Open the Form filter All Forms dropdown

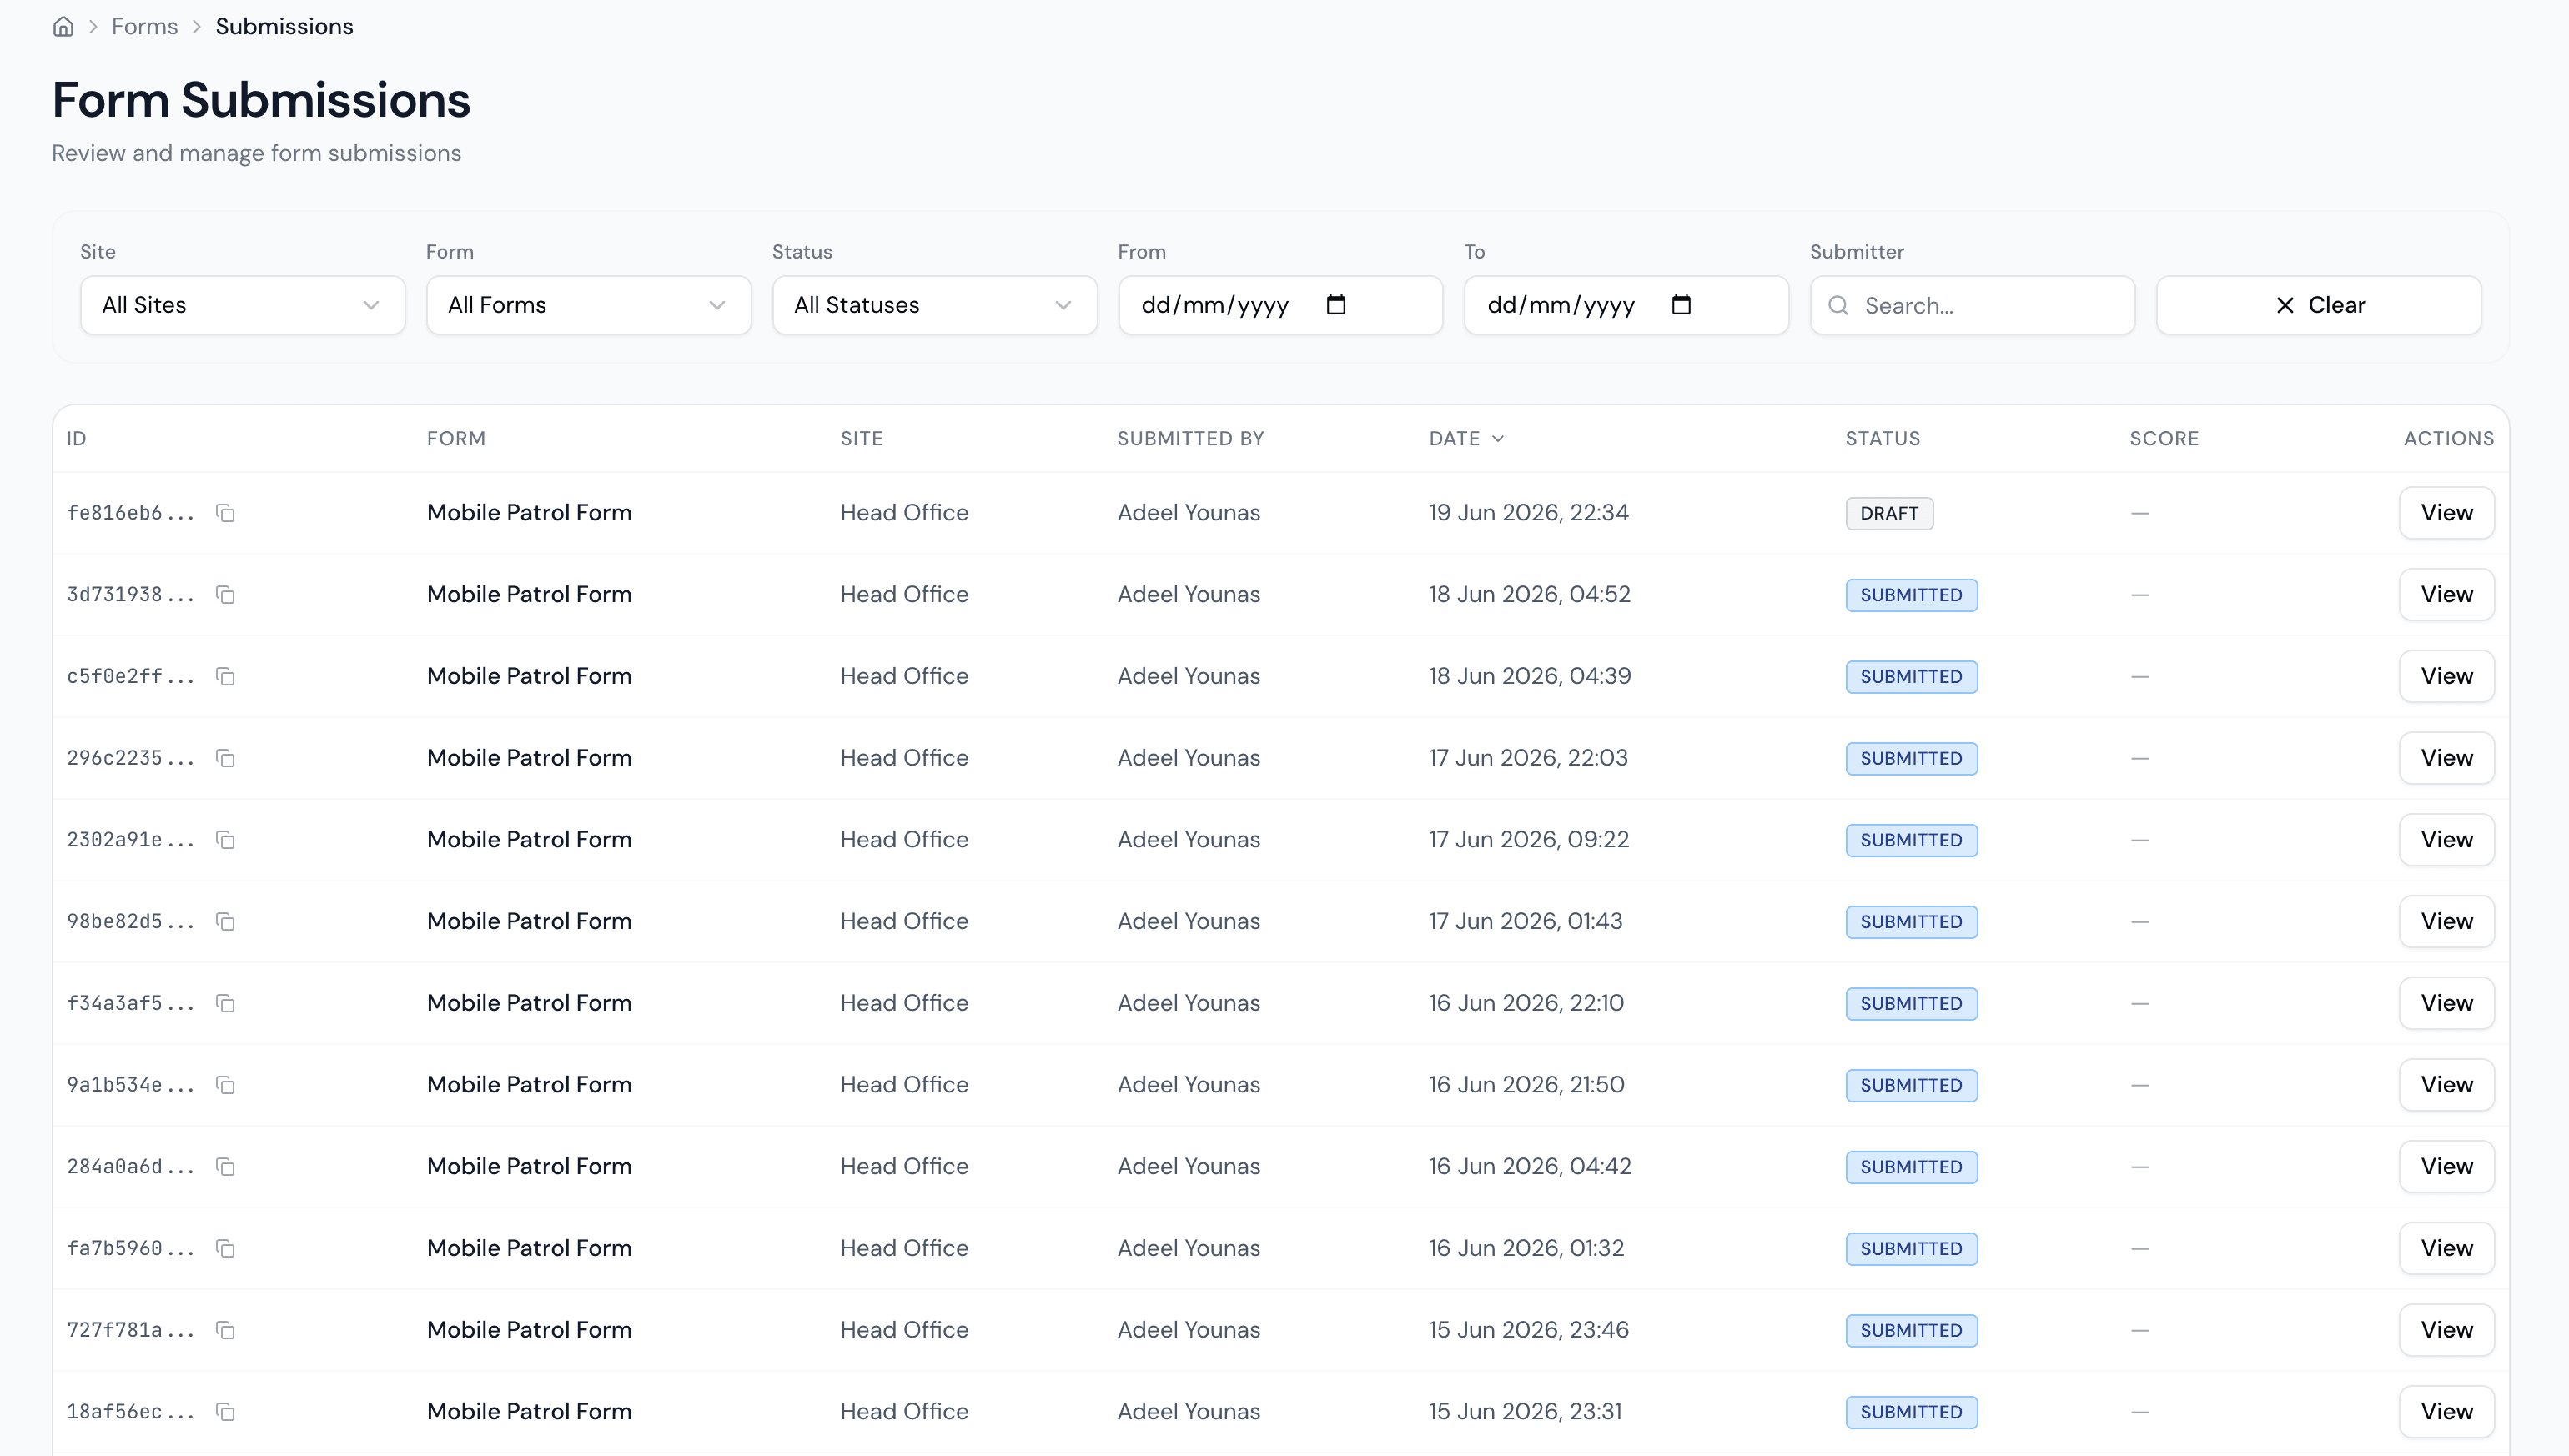(589, 305)
